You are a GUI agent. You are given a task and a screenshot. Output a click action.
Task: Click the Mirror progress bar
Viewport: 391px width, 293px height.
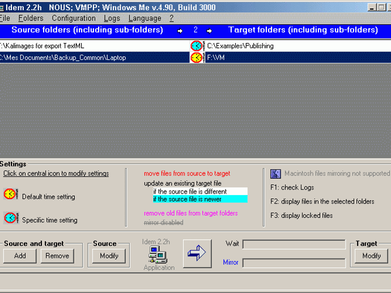(x=294, y=263)
